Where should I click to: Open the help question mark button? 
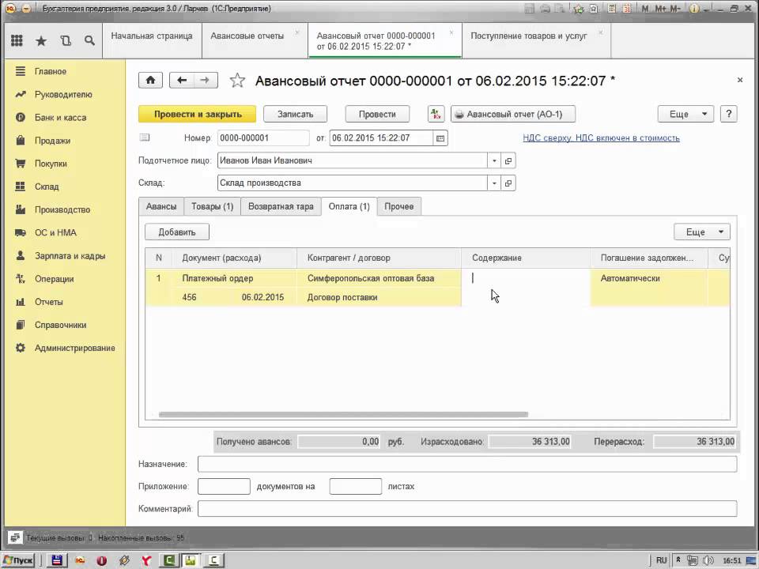click(x=728, y=114)
